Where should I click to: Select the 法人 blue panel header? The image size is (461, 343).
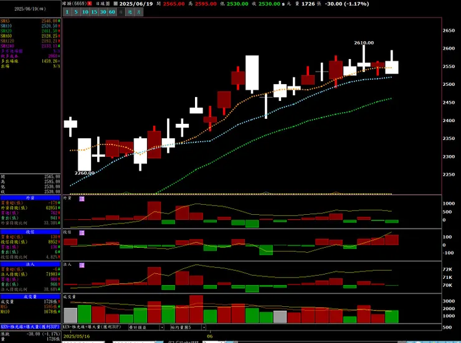pos(31,265)
